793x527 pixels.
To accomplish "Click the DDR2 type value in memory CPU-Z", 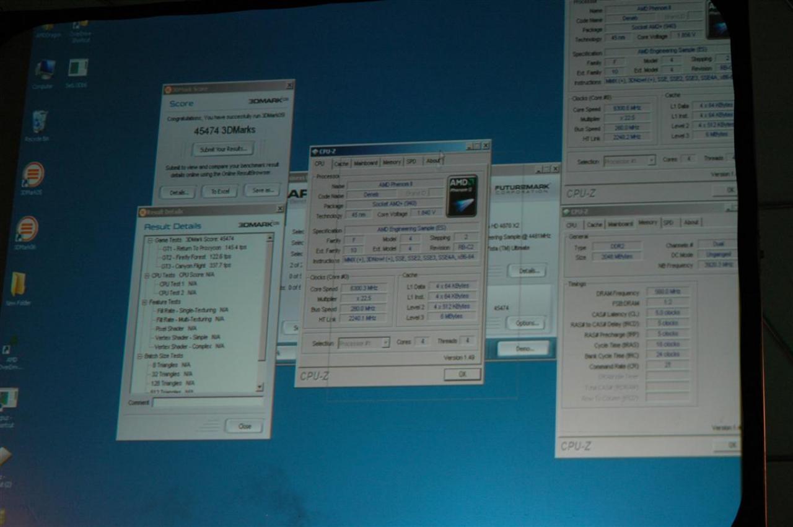I will pyautogui.click(x=616, y=246).
